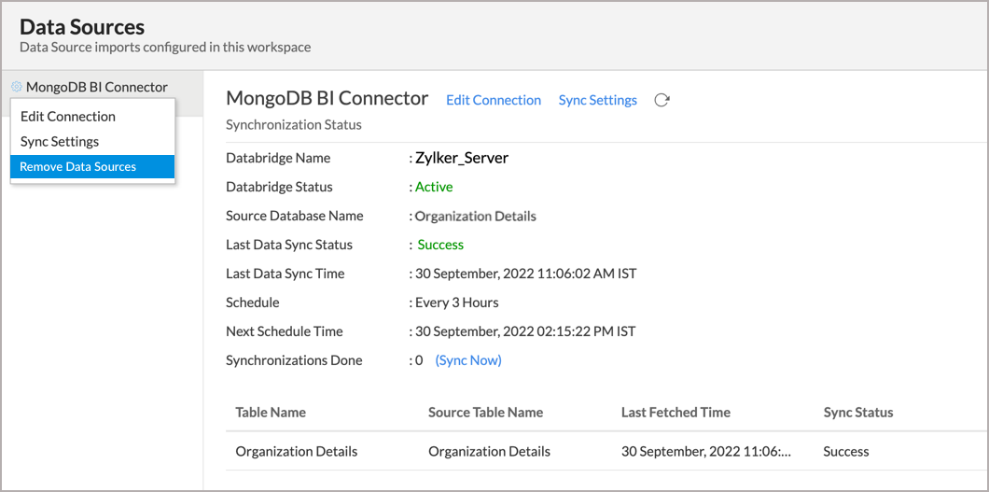Click the truncated last fetched time cell

coord(706,452)
